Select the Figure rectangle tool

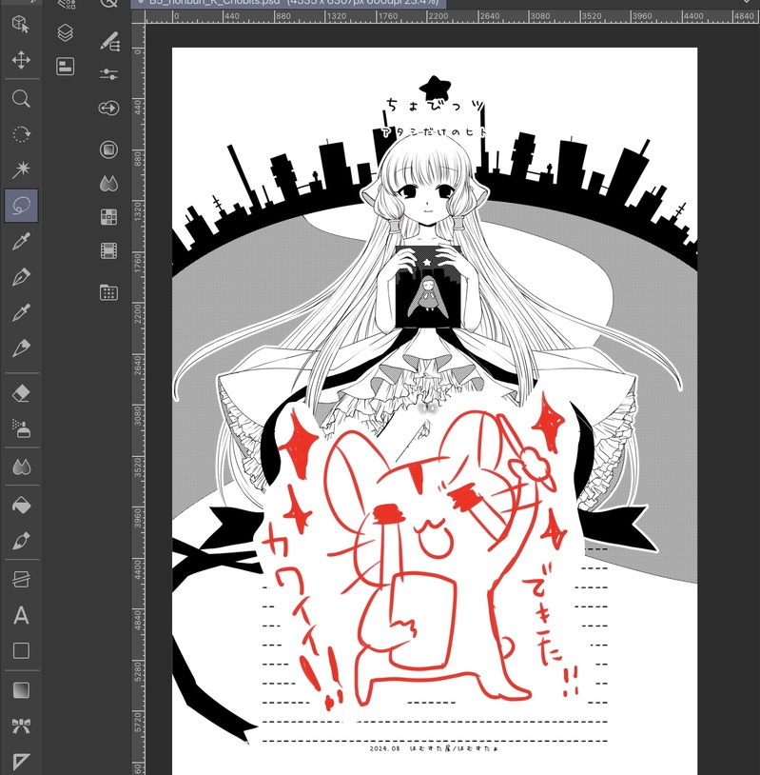[x=21, y=651]
